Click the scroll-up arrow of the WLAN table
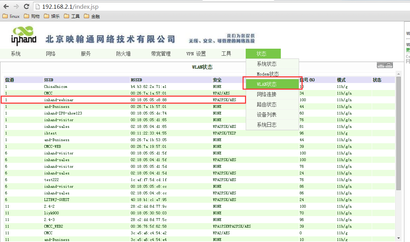 click(x=398, y=74)
